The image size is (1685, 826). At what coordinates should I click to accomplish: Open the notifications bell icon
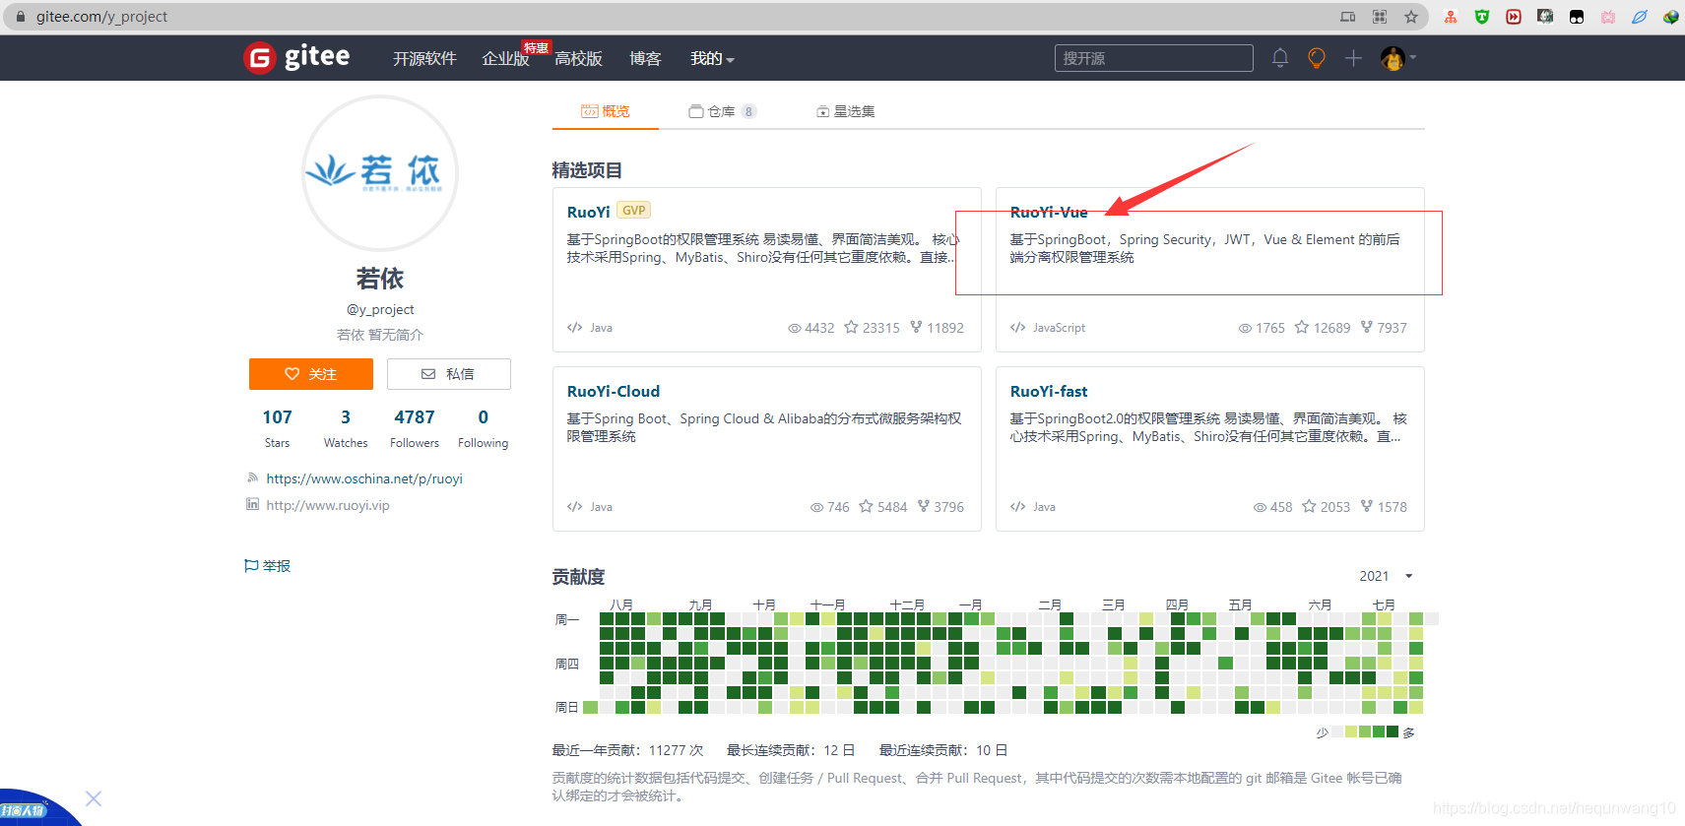(x=1280, y=58)
